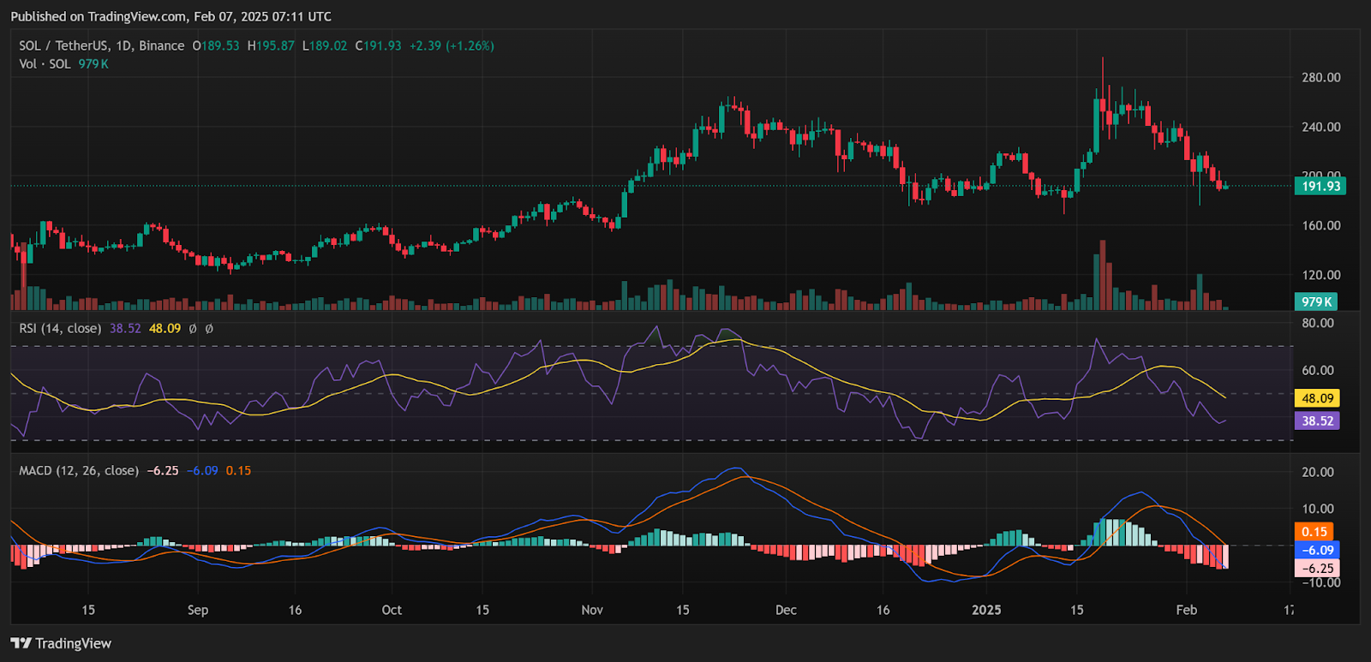Click the 240.00 price axis label

click(1320, 127)
